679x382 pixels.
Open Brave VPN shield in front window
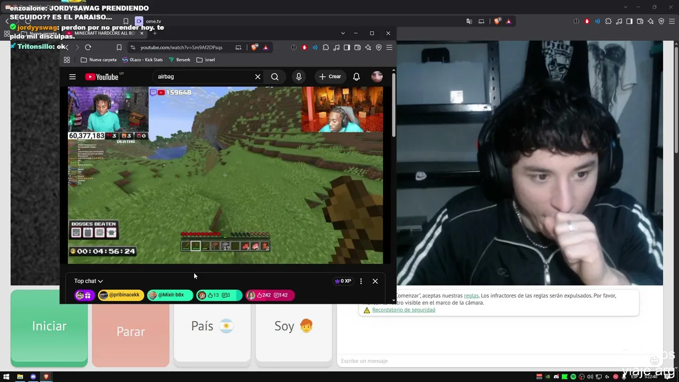click(379, 47)
